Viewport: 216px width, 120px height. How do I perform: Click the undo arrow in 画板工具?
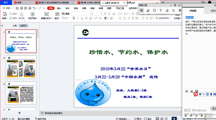pyautogui.click(x=173, y=10)
